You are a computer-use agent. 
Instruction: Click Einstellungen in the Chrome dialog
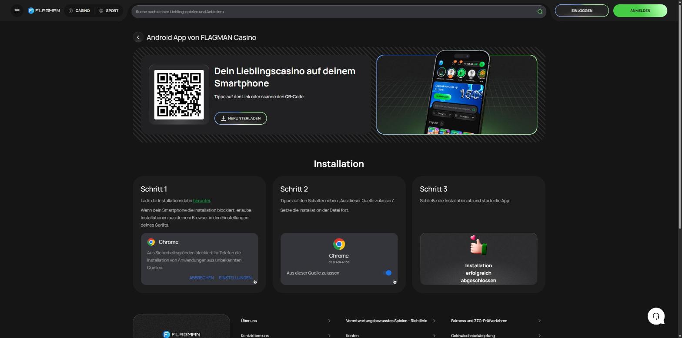235,278
